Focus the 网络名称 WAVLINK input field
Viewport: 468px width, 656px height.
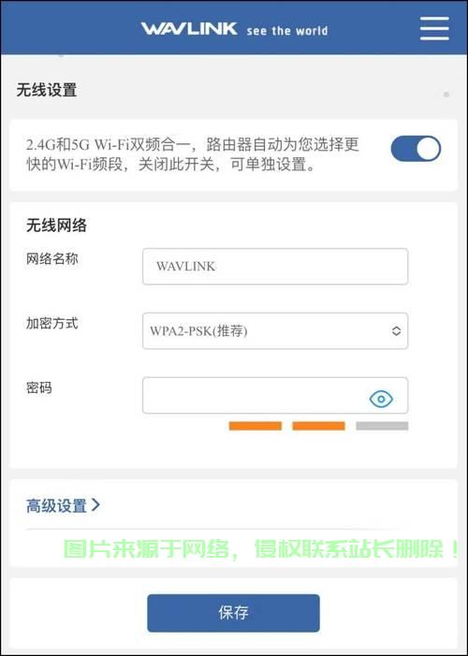coord(275,267)
